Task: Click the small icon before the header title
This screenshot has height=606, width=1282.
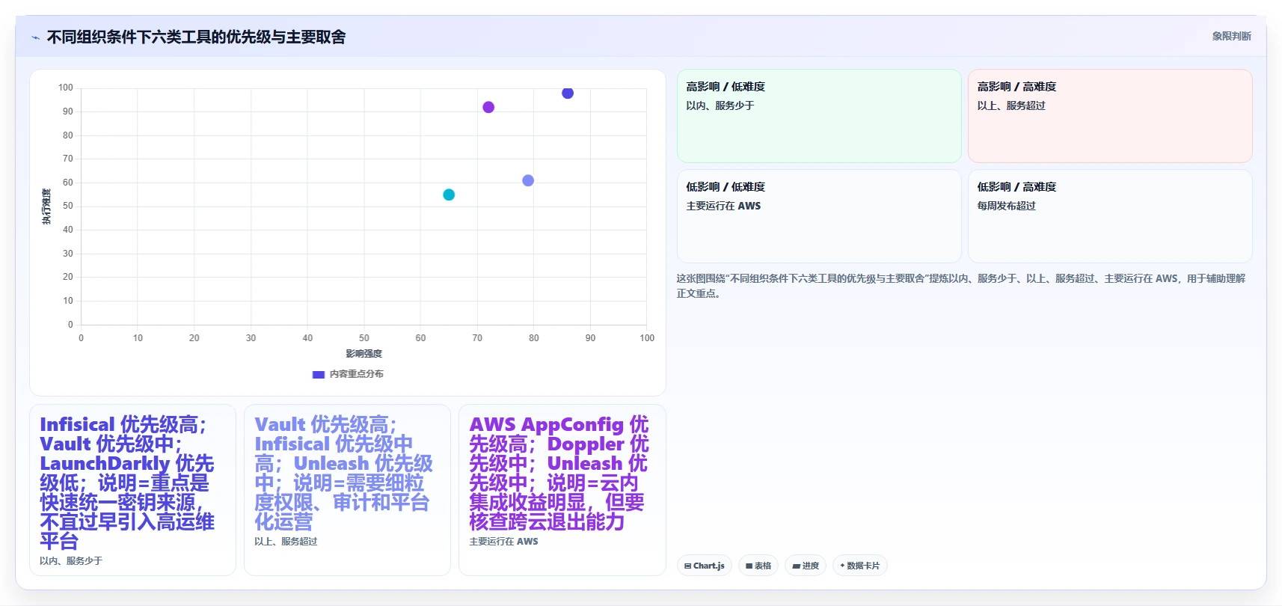Action: pos(35,37)
